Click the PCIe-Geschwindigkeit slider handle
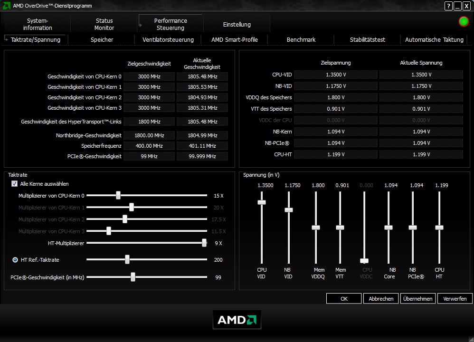The height and width of the screenshot is (342, 474). (x=133, y=277)
